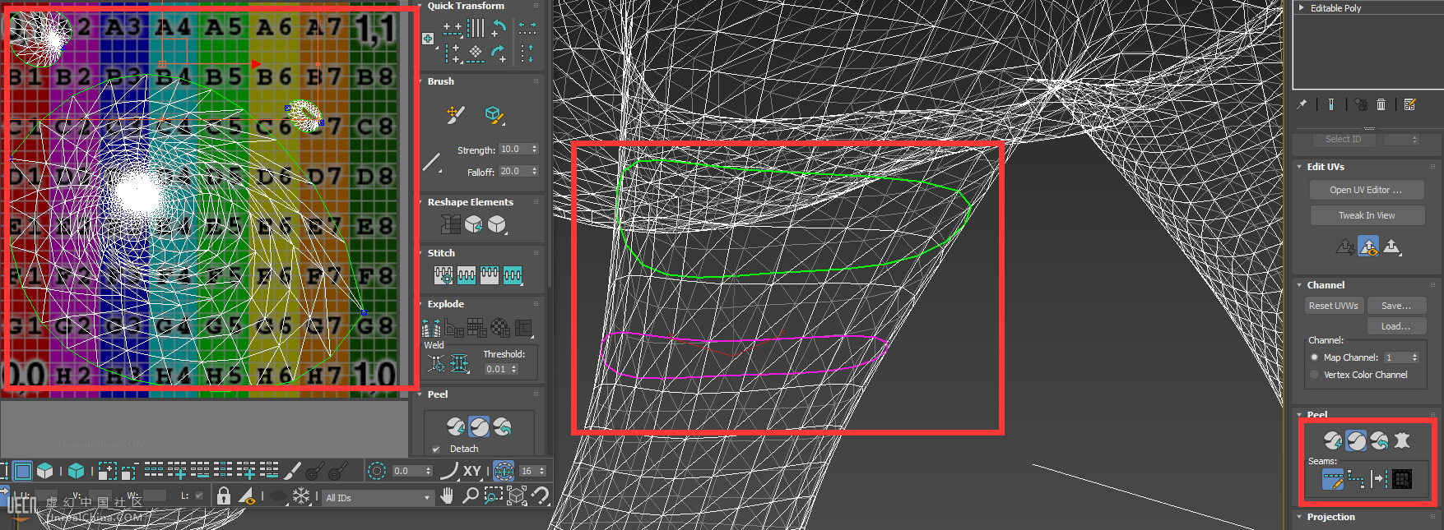
Task: Select the Paint Move brush tool
Action: click(x=456, y=115)
